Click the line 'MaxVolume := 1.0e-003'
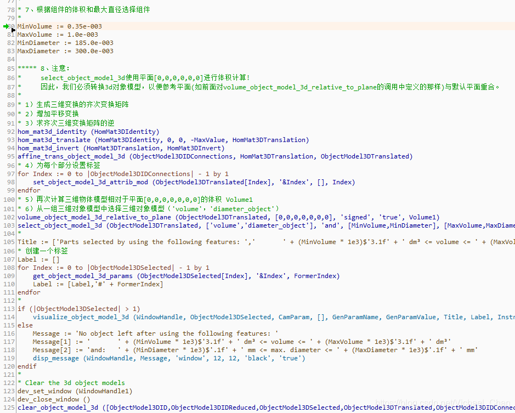Viewport: 515px width, 413px height. coord(58,35)
